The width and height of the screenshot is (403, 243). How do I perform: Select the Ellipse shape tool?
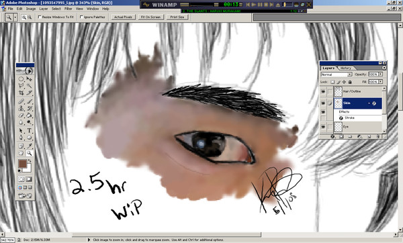[30, 138]
